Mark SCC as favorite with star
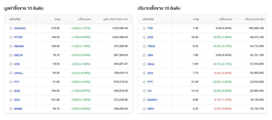 coord(11,100)
